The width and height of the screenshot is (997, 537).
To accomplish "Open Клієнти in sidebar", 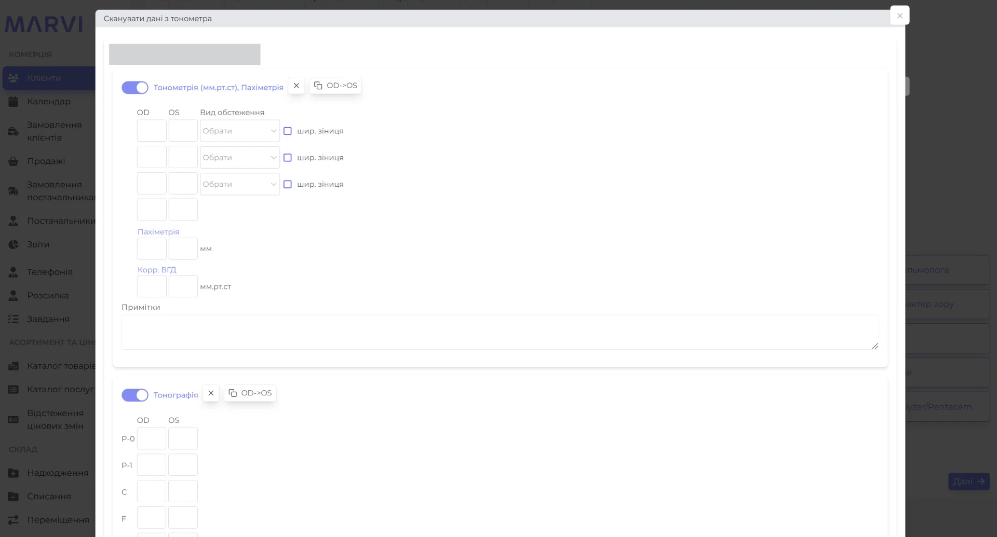I will (49, 78).
